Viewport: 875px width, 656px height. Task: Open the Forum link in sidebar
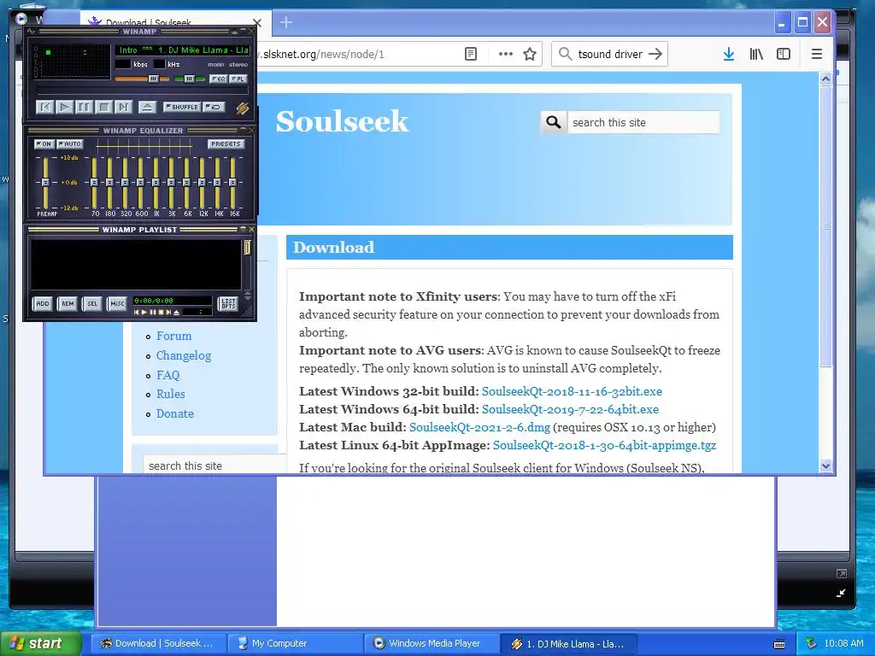(173, 336)
